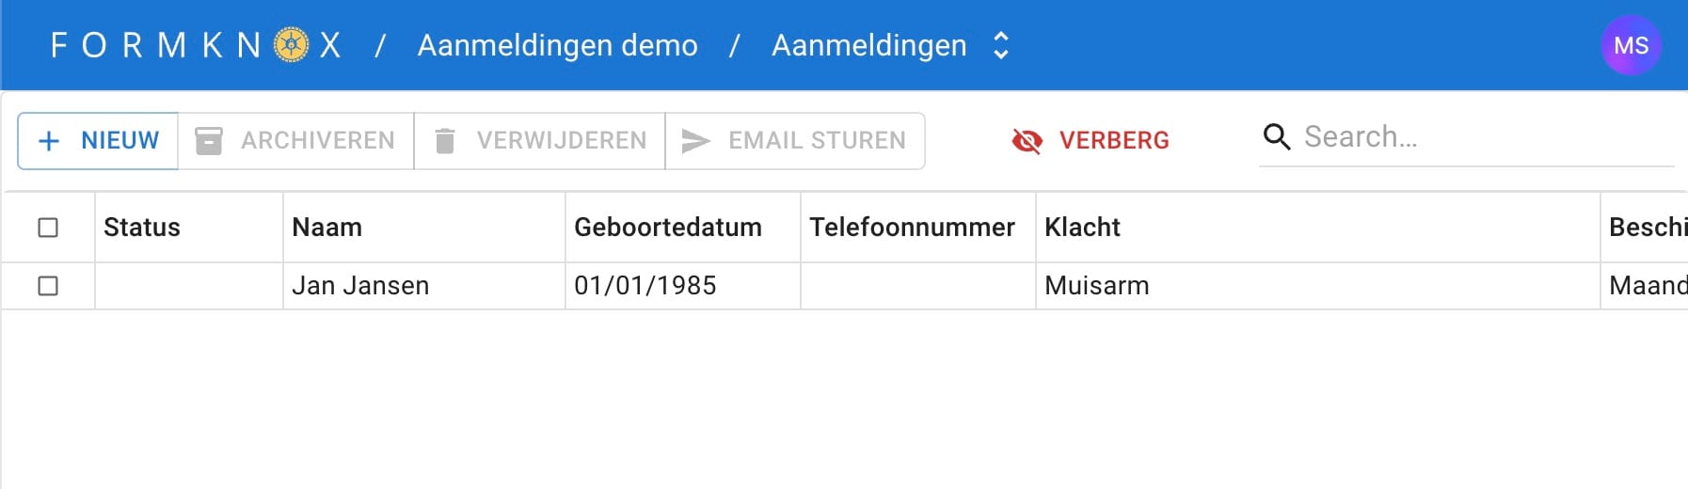The image size is (1688, 489).
Task: Click the trash can icon
Action: click(445, 141)
